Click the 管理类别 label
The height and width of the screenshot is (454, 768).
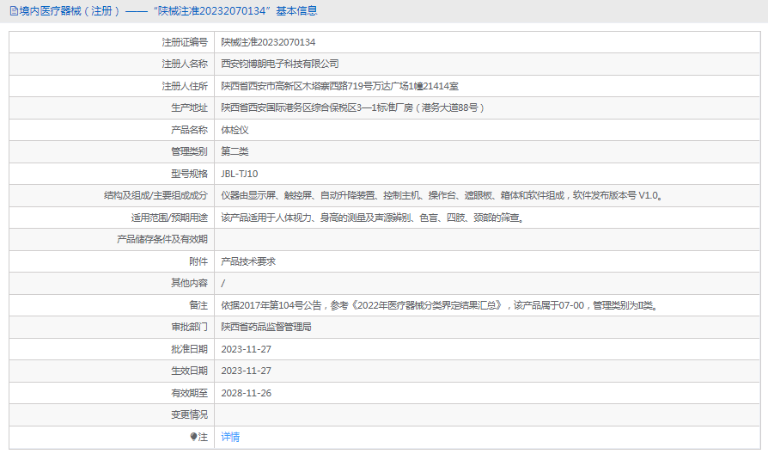[x=189, y=151]
